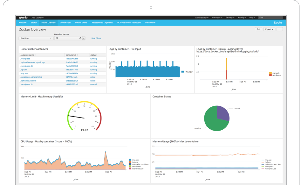Open the /splunk container row link

(24, 70)
